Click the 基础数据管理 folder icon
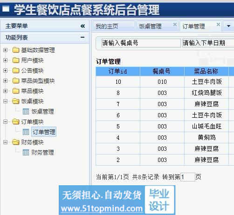234x215 pixels. 16,50
